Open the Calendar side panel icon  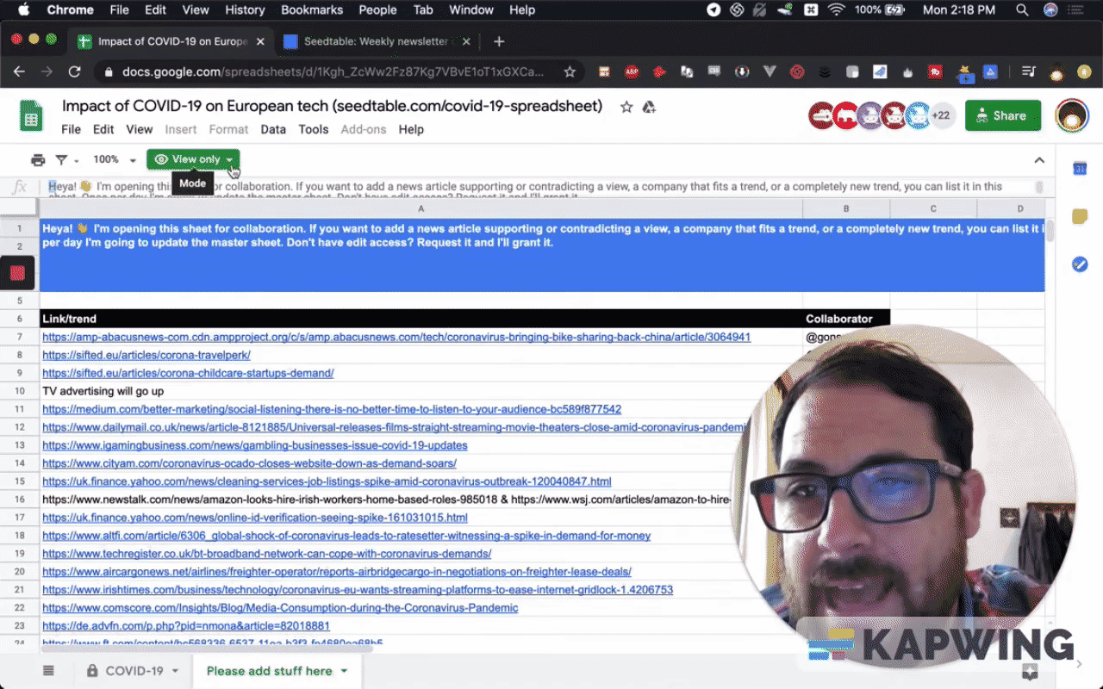pyautogui.click(x=1080, y=169)
